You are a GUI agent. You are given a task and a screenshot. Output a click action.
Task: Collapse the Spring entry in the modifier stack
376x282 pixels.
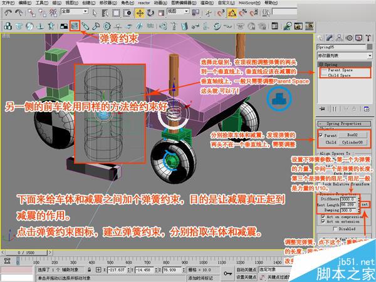pyautogui.click(x=321, y=65)
